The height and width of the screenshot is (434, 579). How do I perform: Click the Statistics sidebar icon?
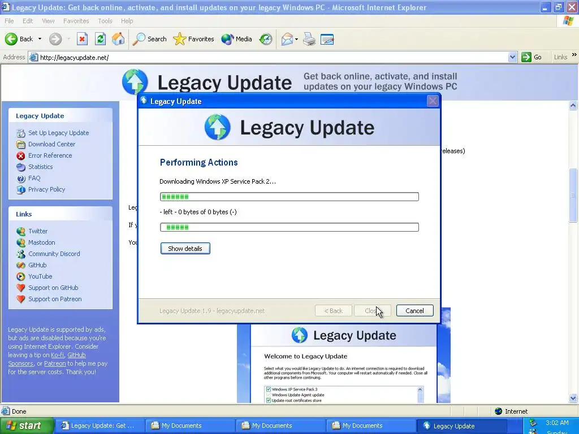click(x=21, y=167)
